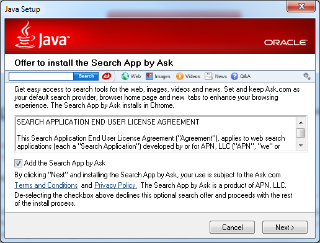The height and width of the screenshot is (243, 320).
Task: Uncheck Add the Search App by Ask
Action: 18,163
